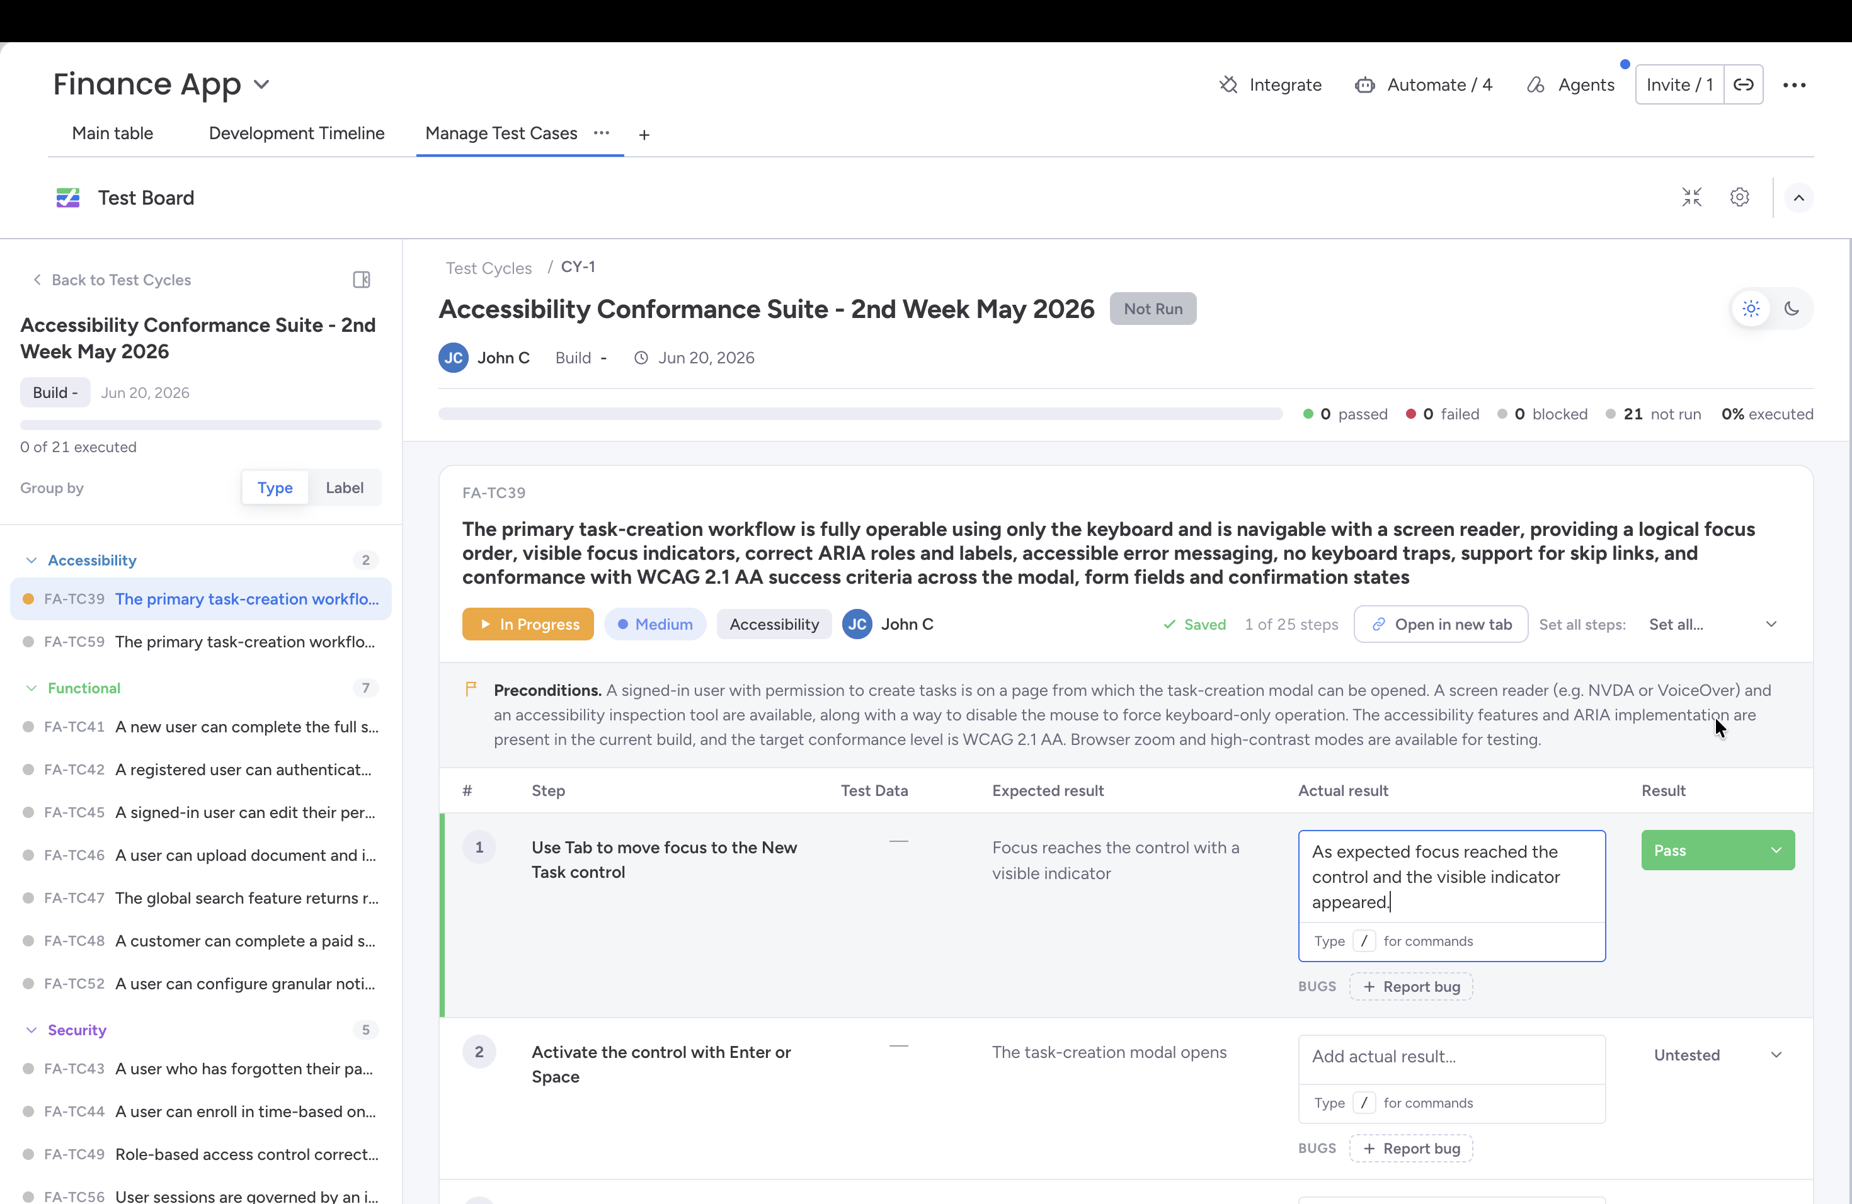Click the step 2 number badge

coord(479,1052)
